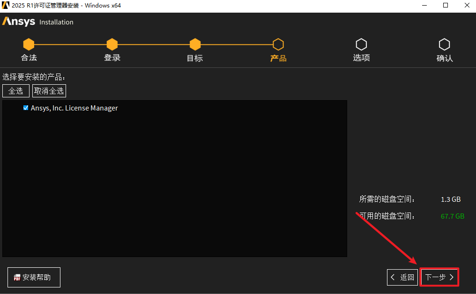This screenshot has height=294, width=476.
Task: Click 'Ansys, Inc. License Manager' product text
Action: [x=74, y=108]
